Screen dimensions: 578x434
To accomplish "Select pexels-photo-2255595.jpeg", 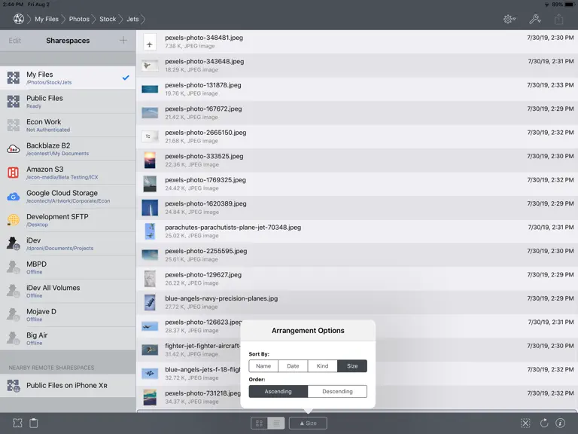I will (357, 255).
